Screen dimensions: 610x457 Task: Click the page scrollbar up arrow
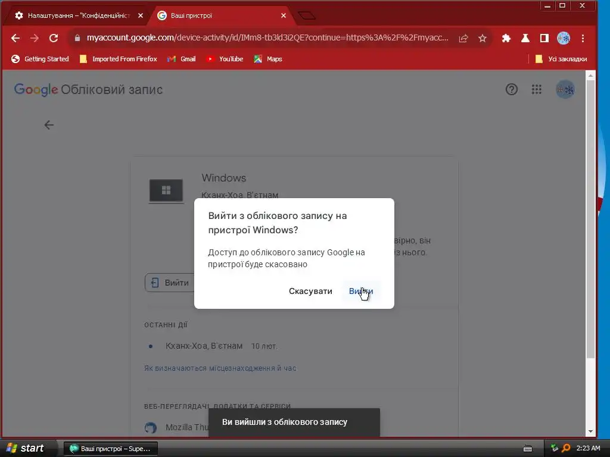click(x=591, y=76)
